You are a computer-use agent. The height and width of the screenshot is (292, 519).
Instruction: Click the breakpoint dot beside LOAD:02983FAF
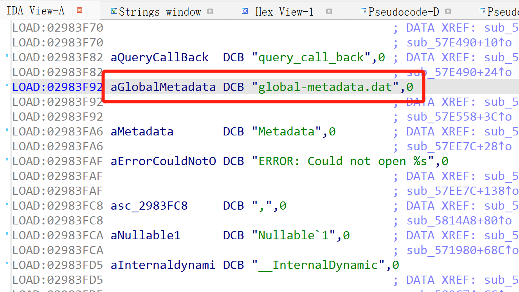tap(7, 160)
